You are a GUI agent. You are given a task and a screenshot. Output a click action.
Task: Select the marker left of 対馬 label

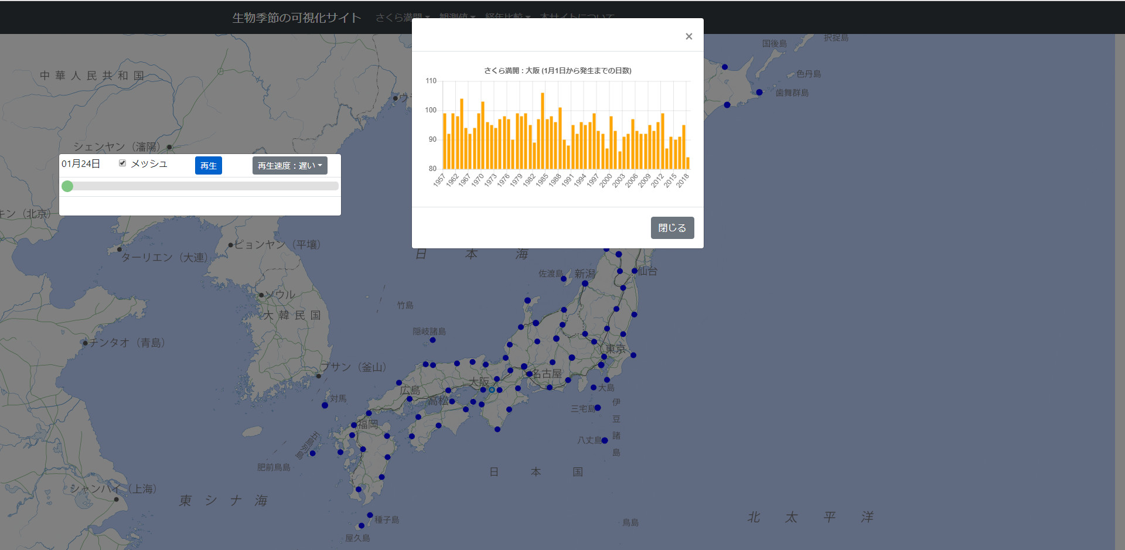click(325, 405)
